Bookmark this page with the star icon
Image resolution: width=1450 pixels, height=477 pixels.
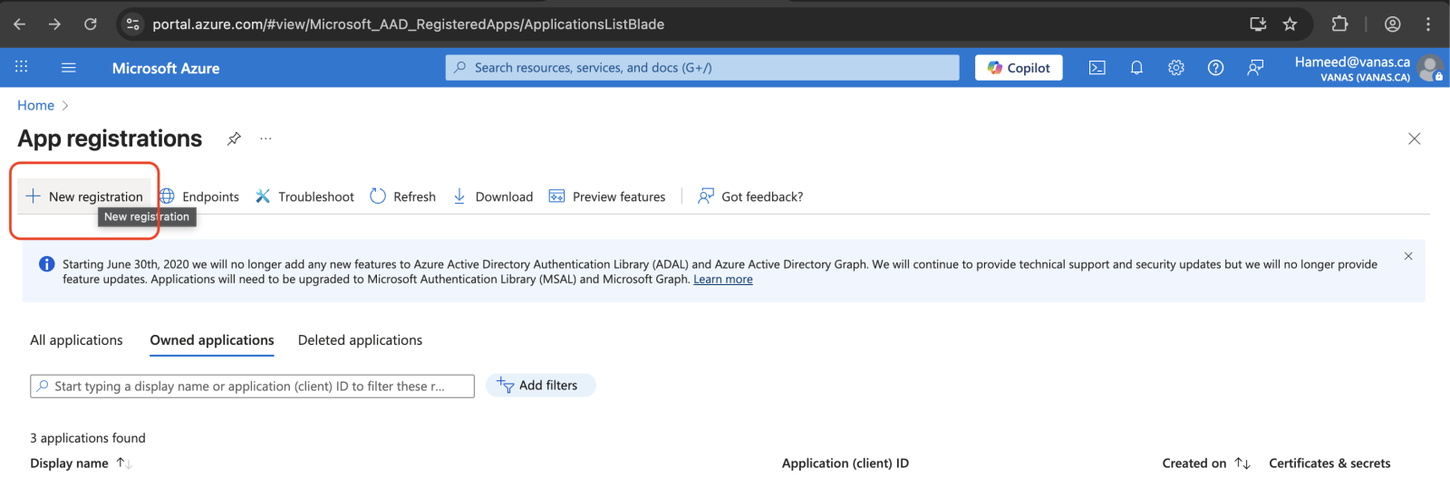coord(1290,24)
